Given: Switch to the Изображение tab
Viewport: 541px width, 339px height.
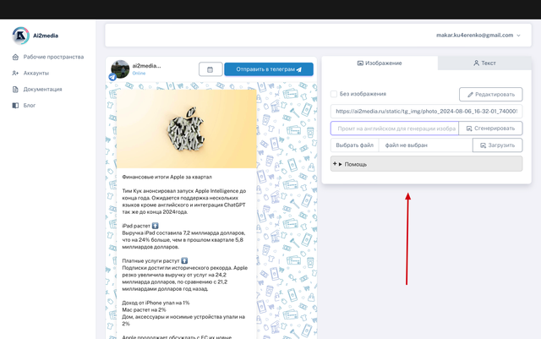Looking at the screenshot, I should coord(380,63).
